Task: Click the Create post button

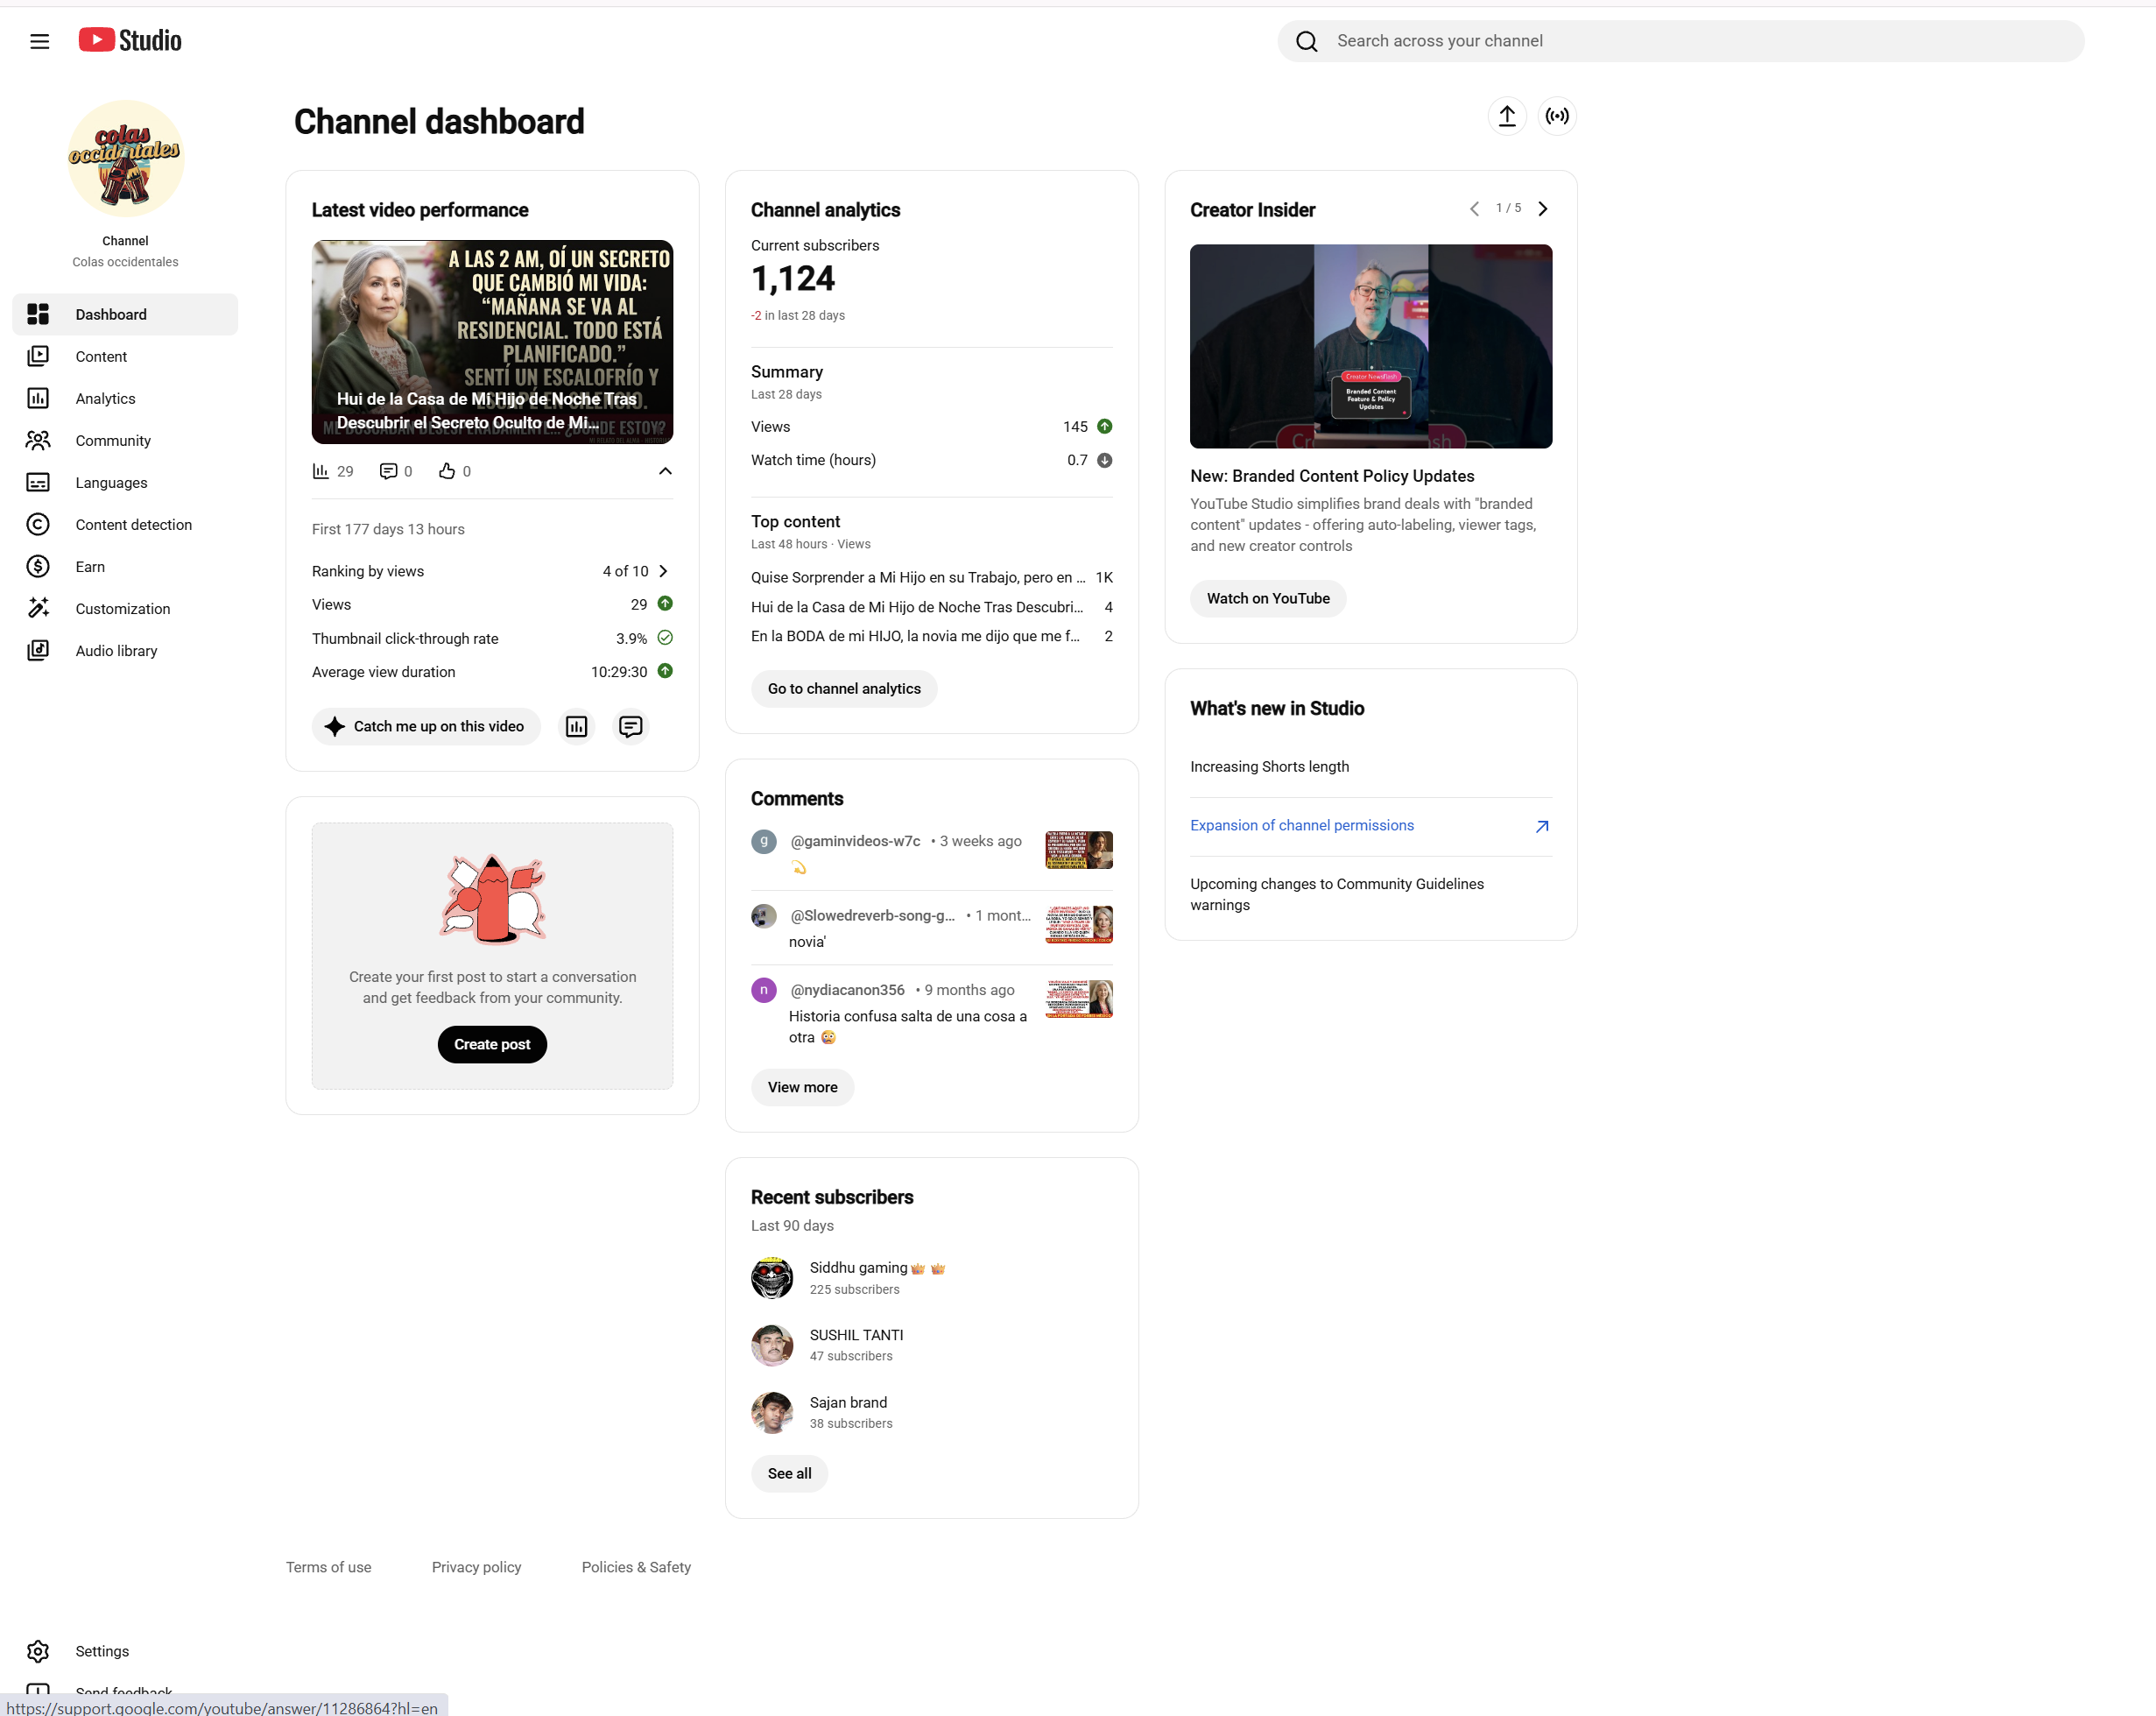Action: (492, 1044)
